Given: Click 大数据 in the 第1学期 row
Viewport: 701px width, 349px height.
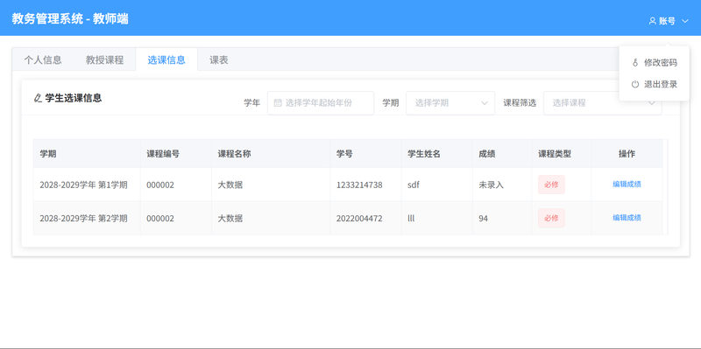Looking at the screenshot, I should 230,185.
